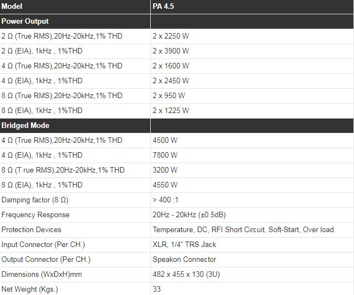Viewport: 354px width, 295px height.
Task: Select the Speakon Connector cell
Action: 184,260
